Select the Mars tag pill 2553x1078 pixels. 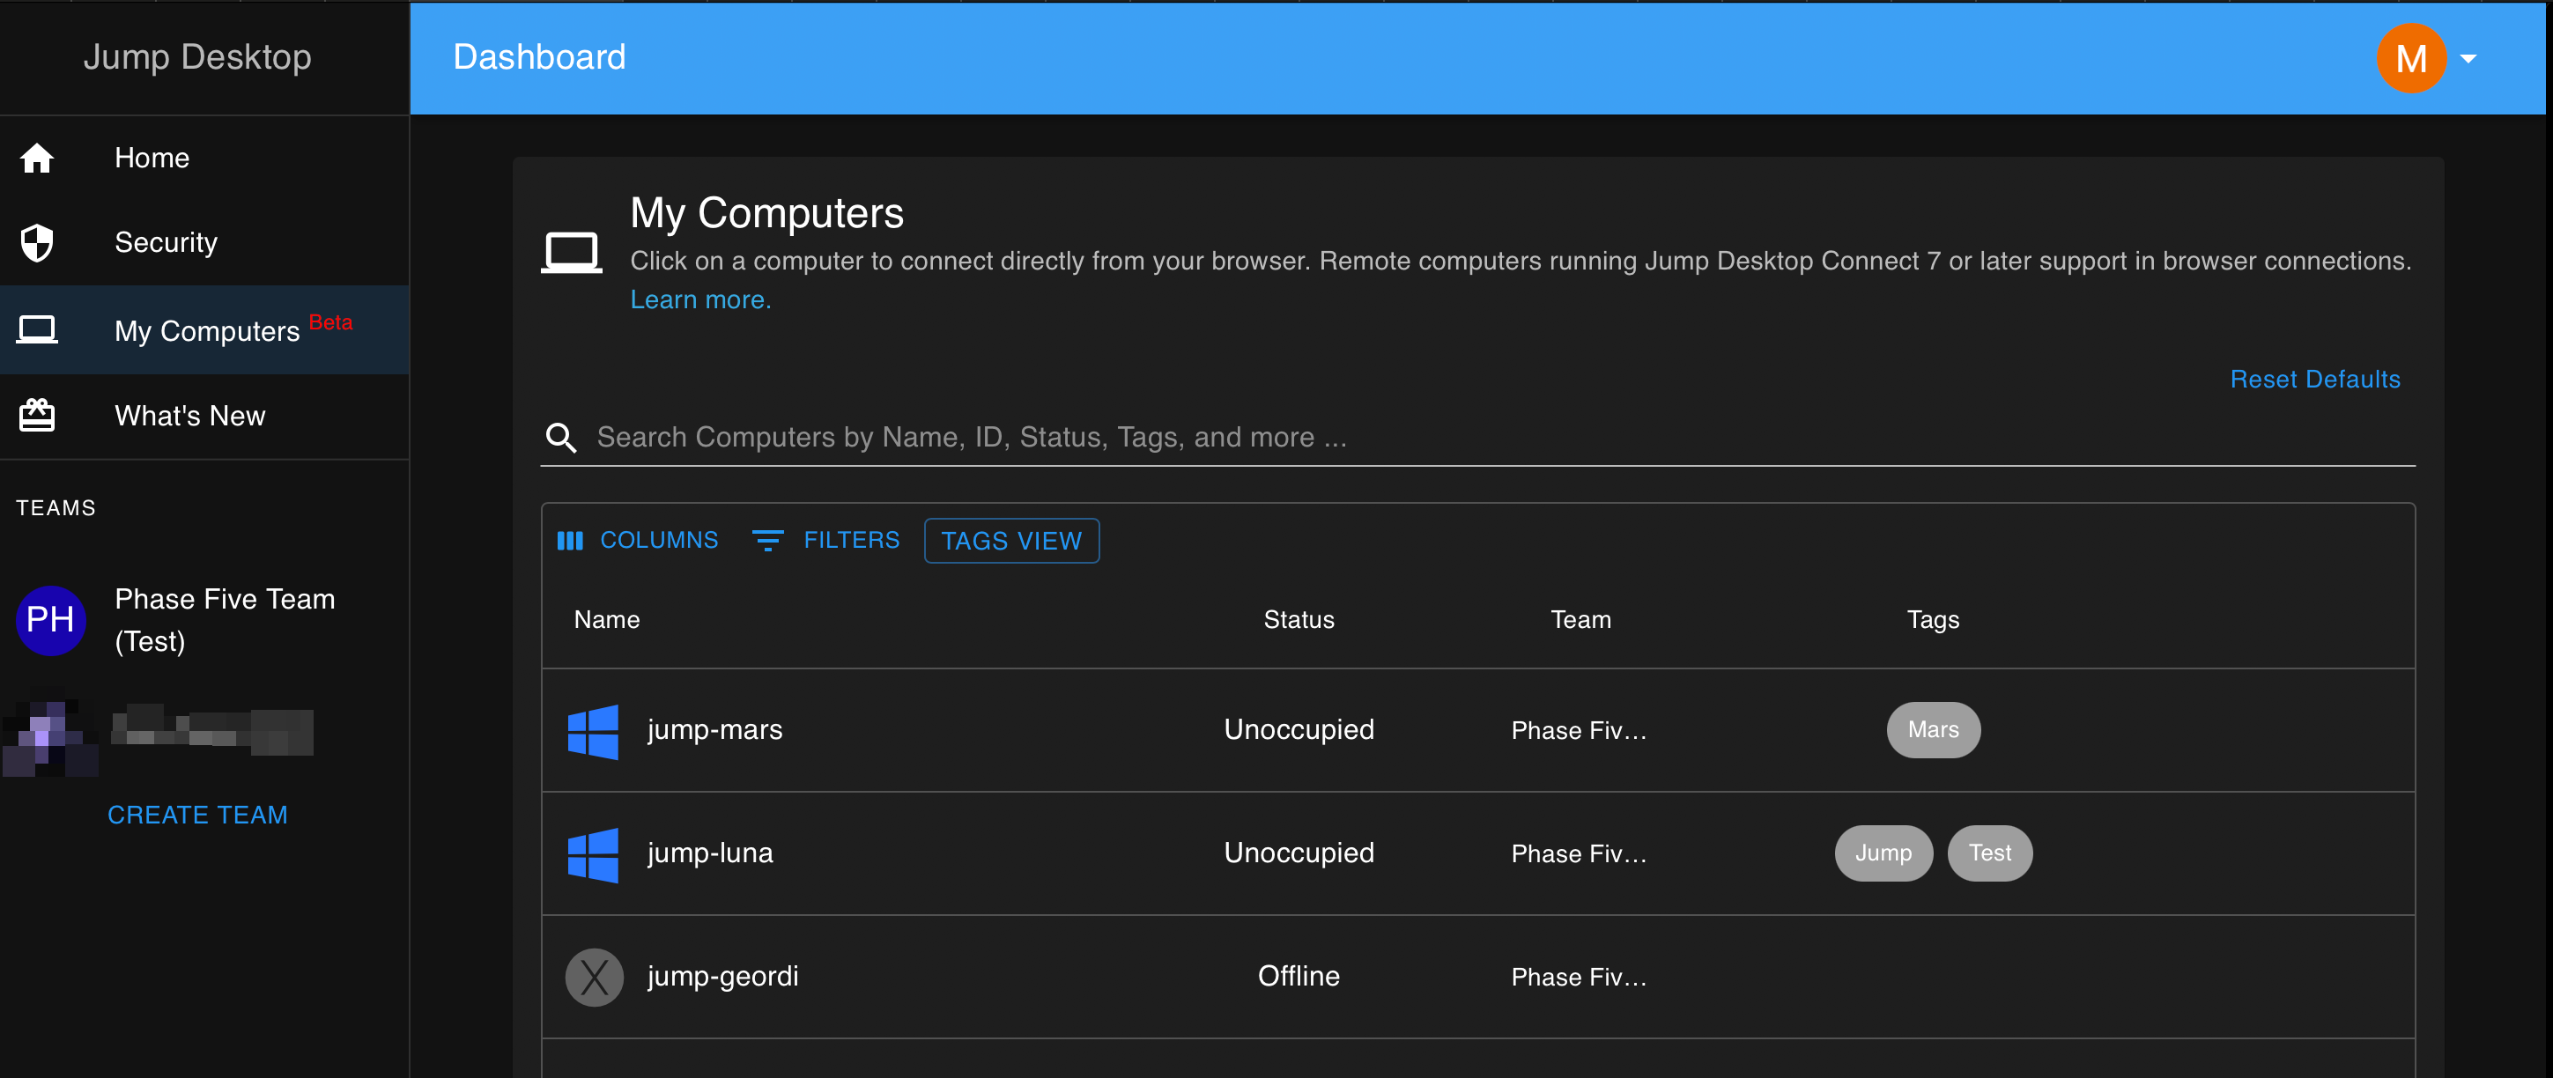[1933, 730]
